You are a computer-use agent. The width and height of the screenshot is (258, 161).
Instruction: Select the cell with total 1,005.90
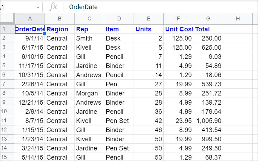(208, 121)
